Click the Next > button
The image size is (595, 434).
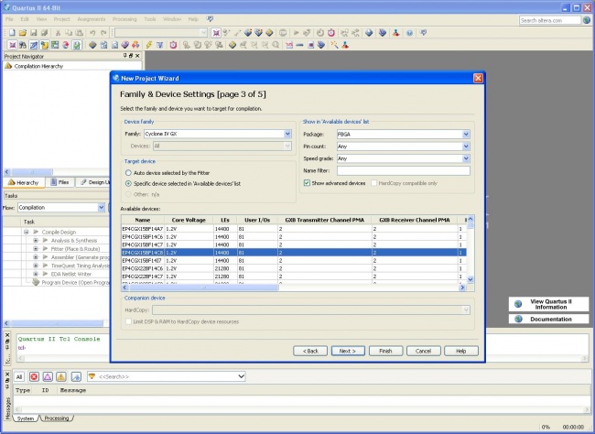click(x=348, y=351)
